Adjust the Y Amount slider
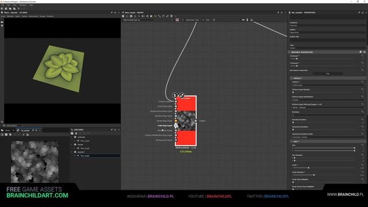The width and height of the screenshot is (368, 207). pos(297,66)
